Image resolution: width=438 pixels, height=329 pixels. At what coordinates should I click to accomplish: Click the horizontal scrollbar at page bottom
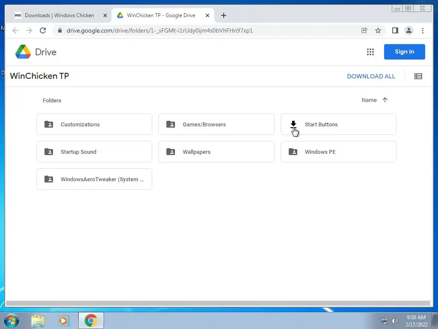click(218, 303)
